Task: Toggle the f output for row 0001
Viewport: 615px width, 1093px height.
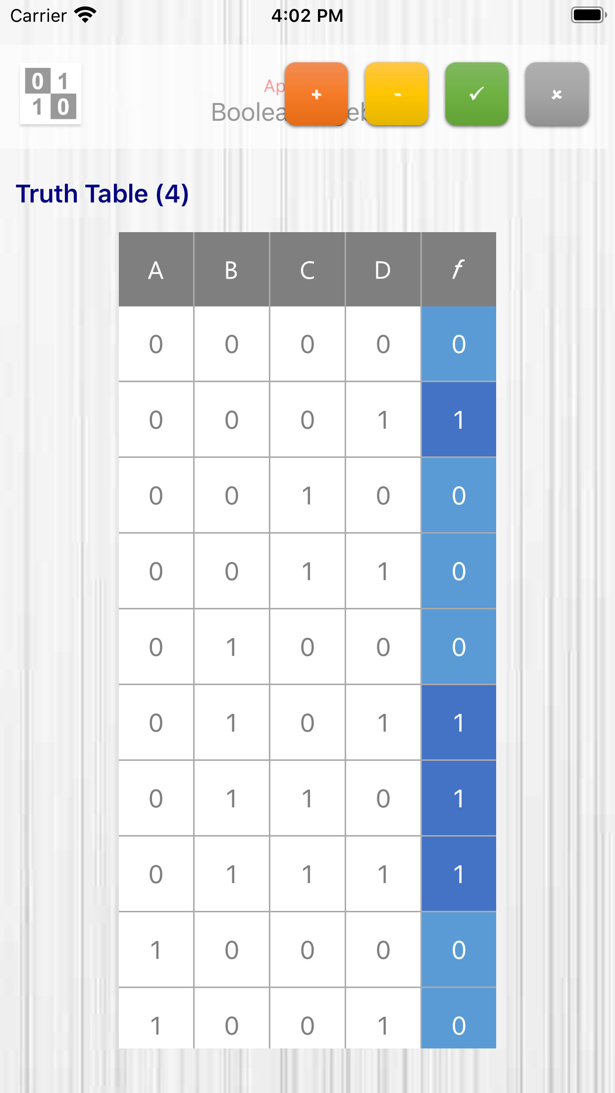Action: click(458, 420)
